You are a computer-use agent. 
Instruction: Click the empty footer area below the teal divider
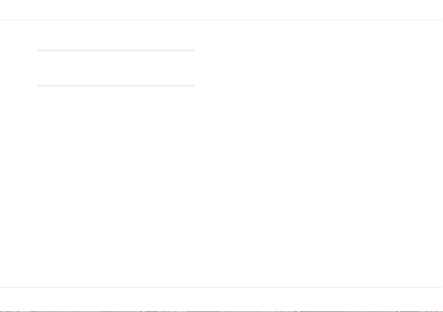click(x=222, y=299)
